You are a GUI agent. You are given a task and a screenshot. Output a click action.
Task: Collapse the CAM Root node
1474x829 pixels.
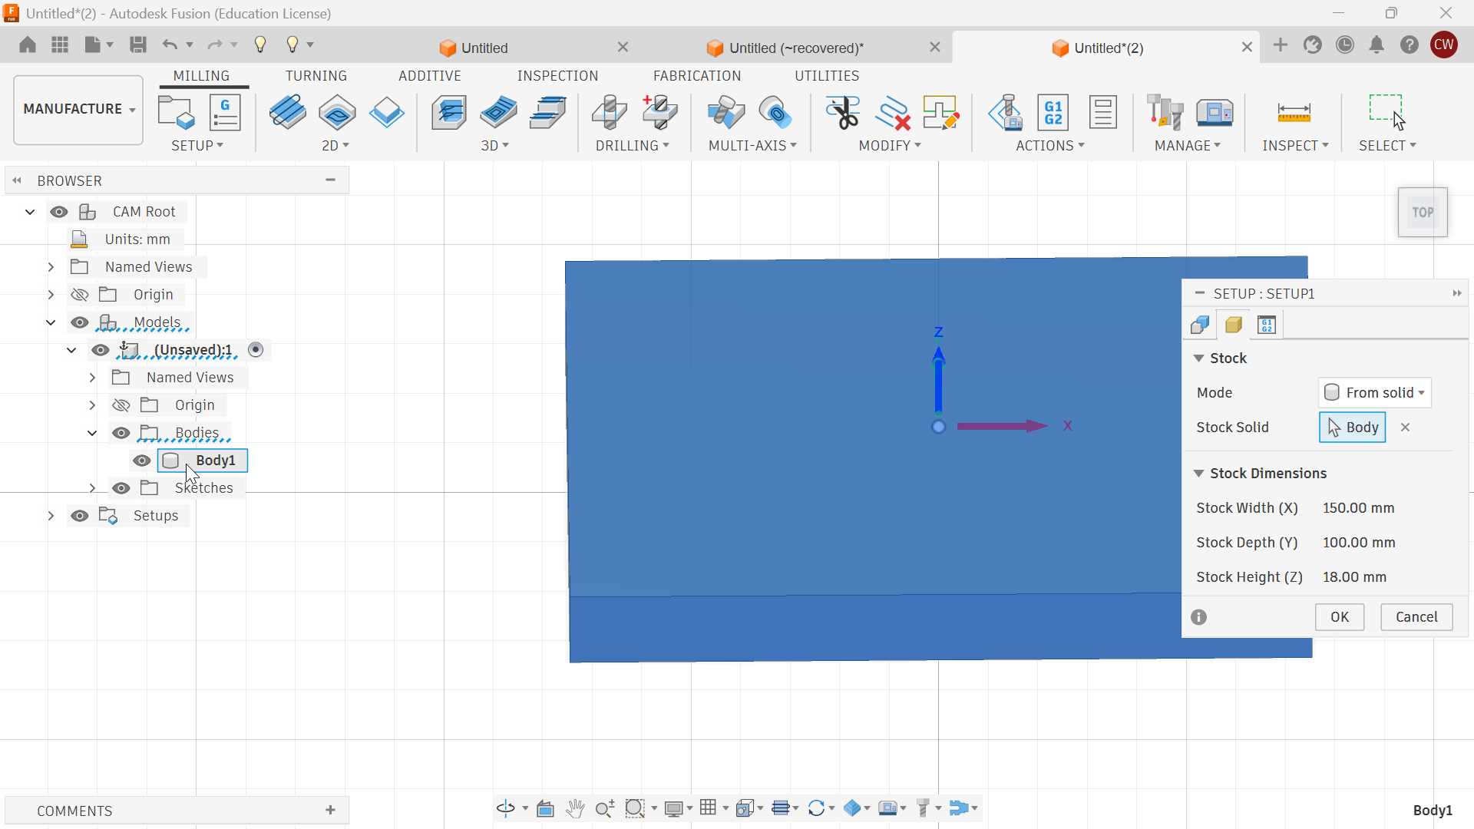coord(30,212)
